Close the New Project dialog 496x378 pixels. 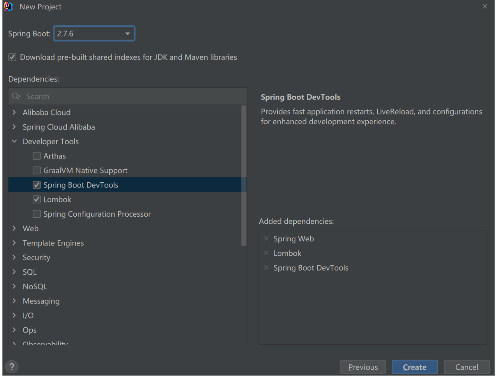[x=485, y=7]
